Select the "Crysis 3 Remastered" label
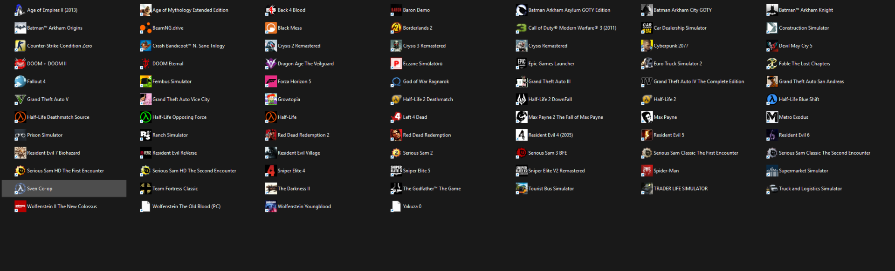 pyautogui.click(x=424, y=46)
